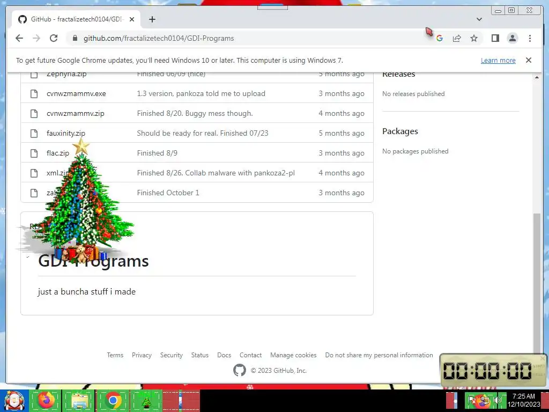Open the Docs footer link
This screenshot has height=412, width=549.
point(224,355)
